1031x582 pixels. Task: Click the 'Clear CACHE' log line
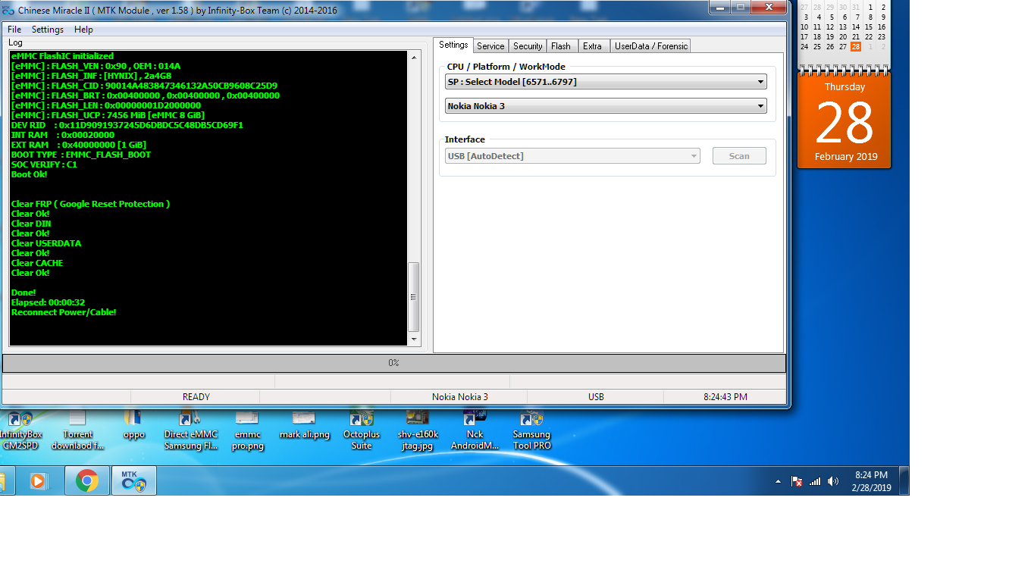tap(37, 263)
